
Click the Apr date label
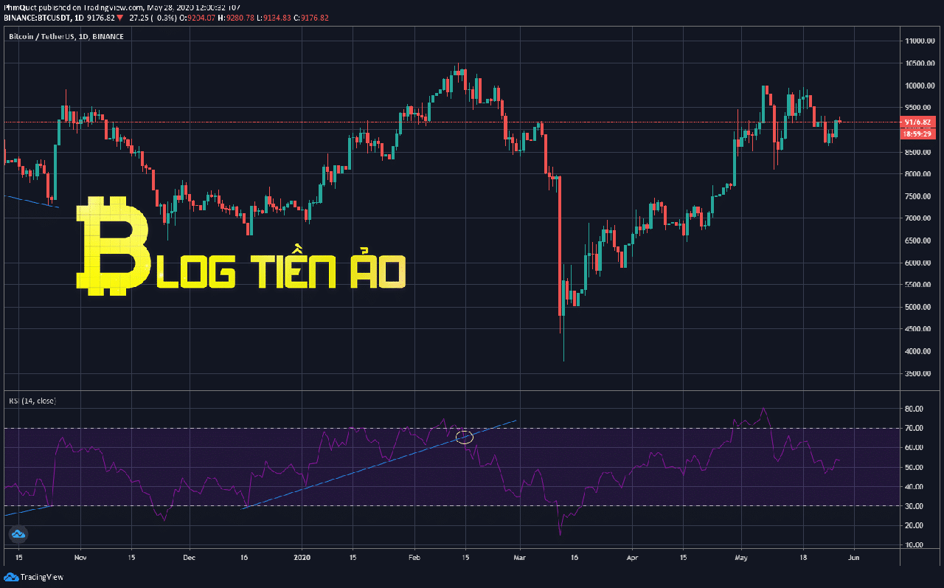(x=631, y=558)
